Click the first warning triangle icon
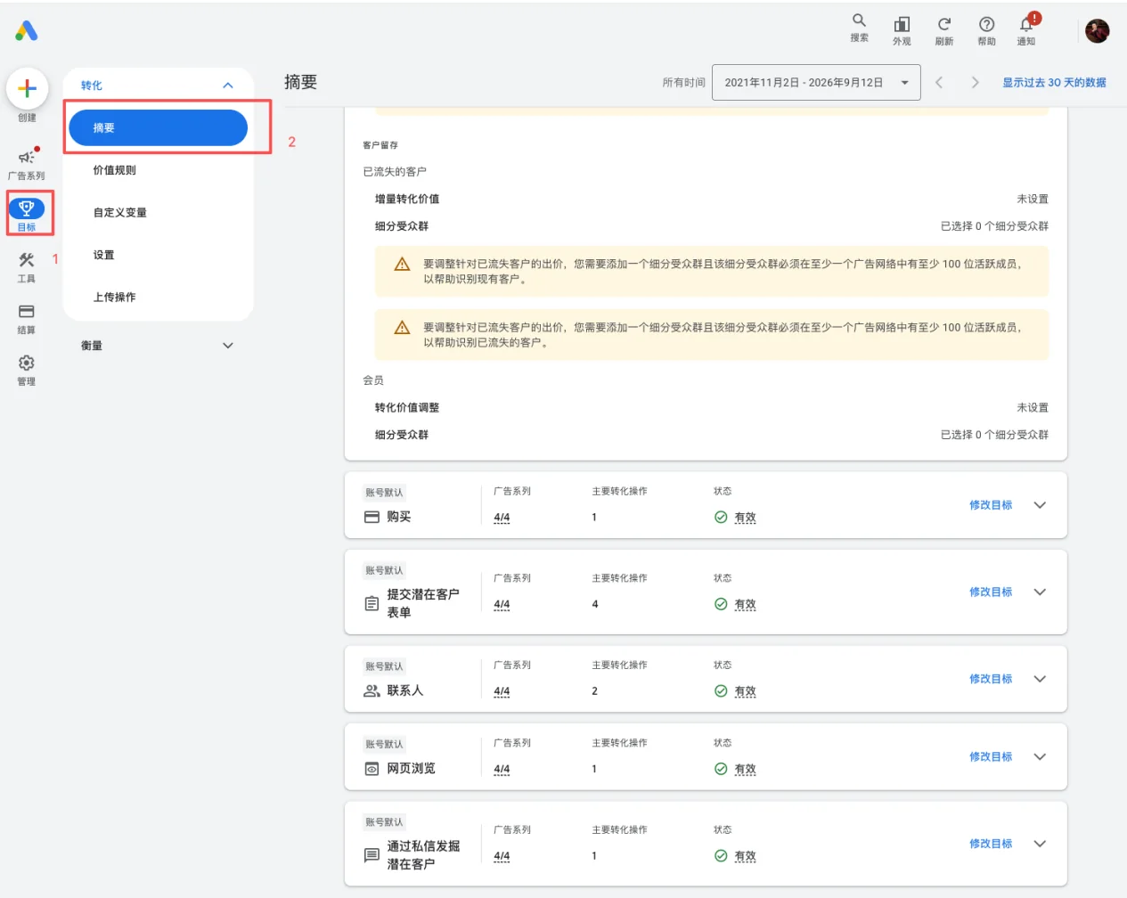Image resolution: width=1127 pixels, height=898 pixels. pos(402,265)
